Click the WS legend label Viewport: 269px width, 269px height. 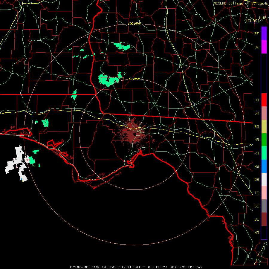tap(257, 166)
